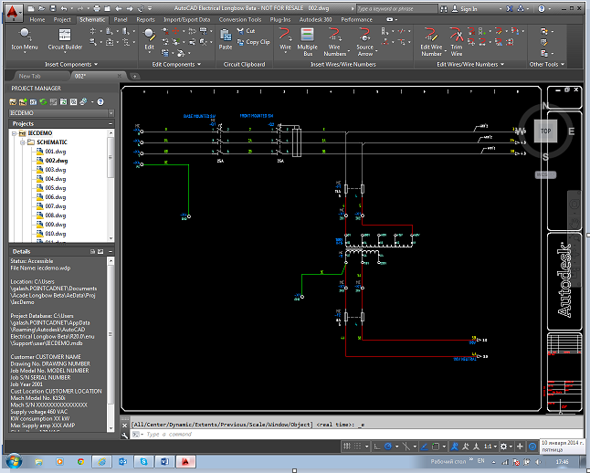The width and height of the screenshot is (590, 473).
Task: Go to the next project drawing
Action: [130, 8]
